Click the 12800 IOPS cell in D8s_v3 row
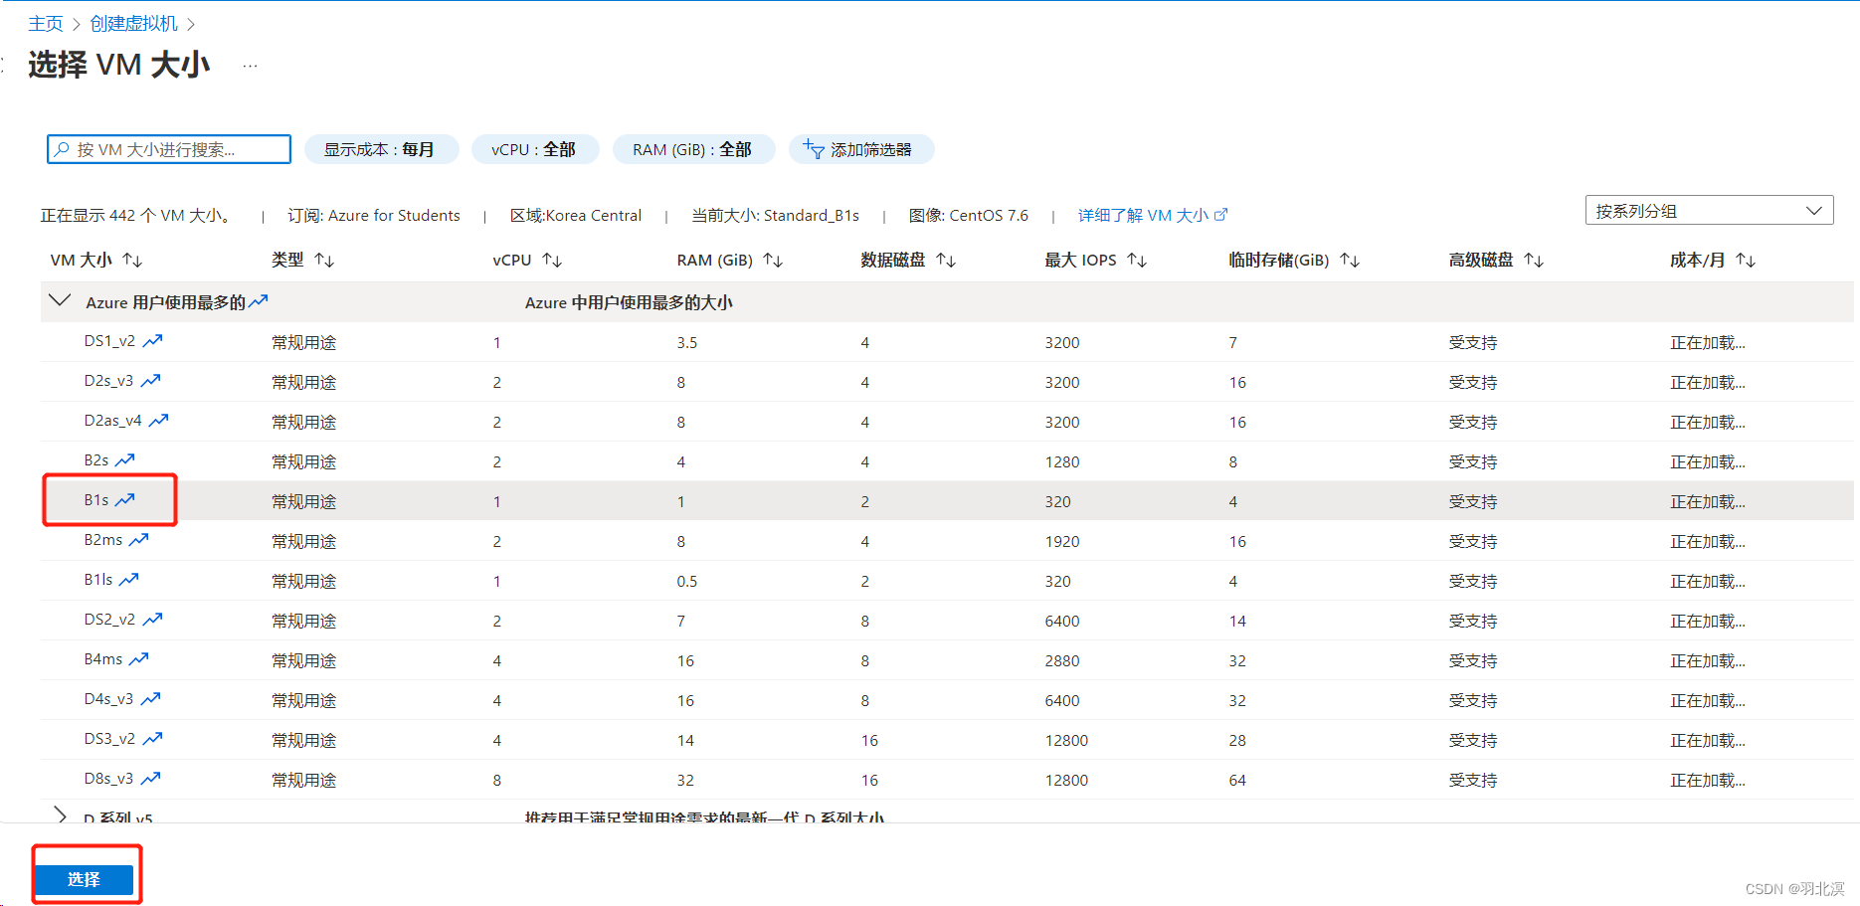This screenshot has height=906, width=1860. tap(1066, 781)
